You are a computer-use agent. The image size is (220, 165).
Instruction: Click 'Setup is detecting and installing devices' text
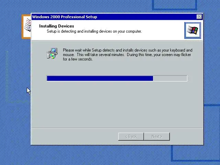pos(94,31)
